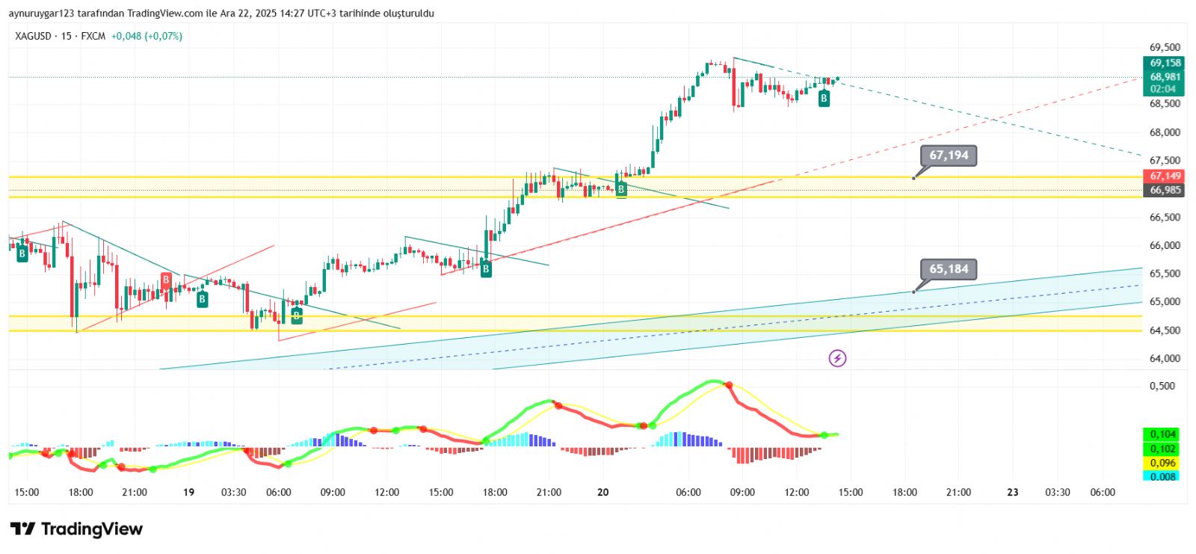Select the green B marker nearest the latest candle
The image size is (1196, 554).
click(x=824, y=98)
